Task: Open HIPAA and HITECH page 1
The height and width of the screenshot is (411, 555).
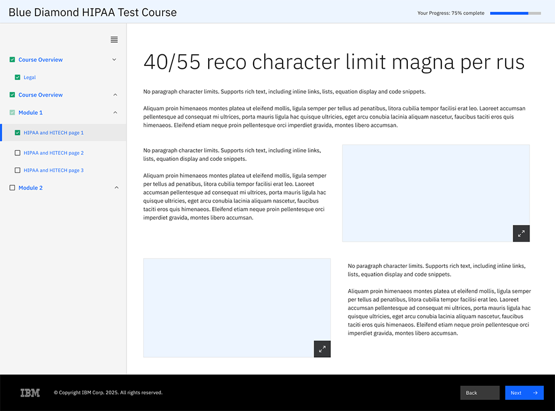Action: pos(53,133)
